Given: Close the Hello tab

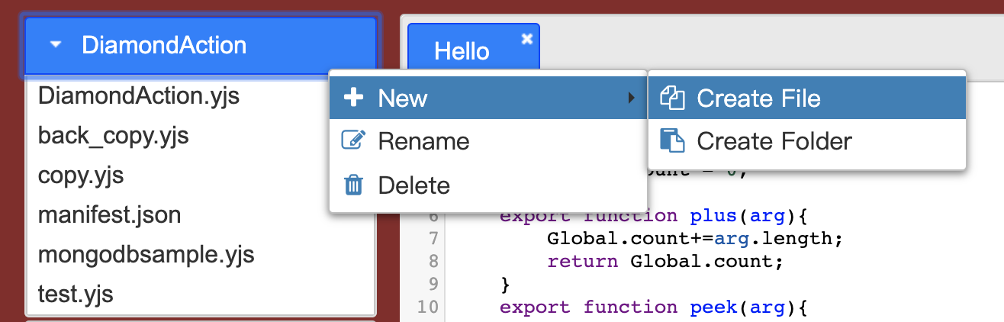Looking at the screenshot, I should click(x=526, y=39).
